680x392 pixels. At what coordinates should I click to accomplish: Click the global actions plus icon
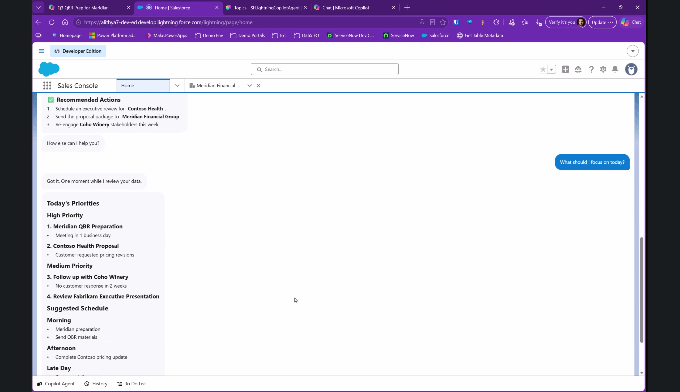[565, 69]
